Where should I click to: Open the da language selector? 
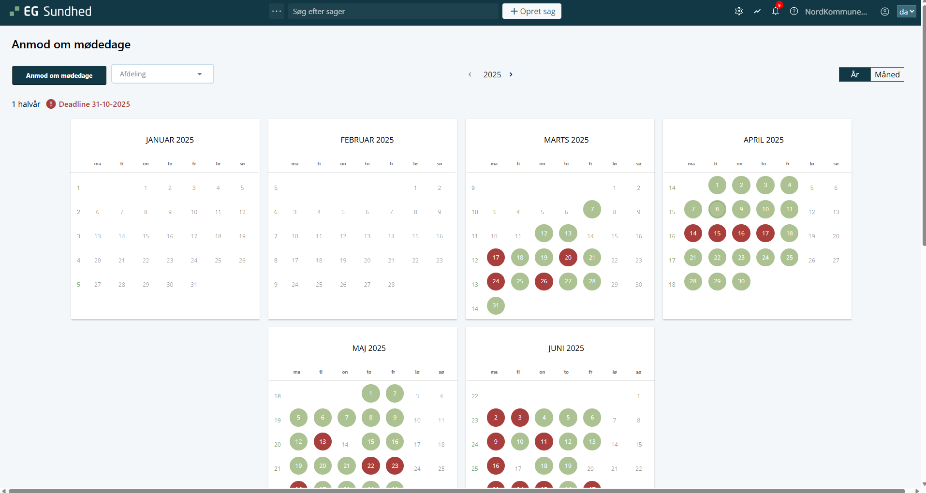[906, 12]
